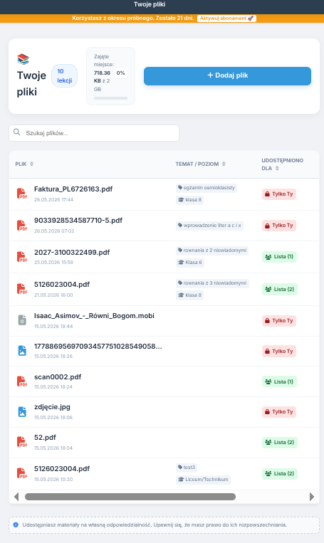Click the PDF icon for 5126023004.pdf dated 15.05.2026
This screenshot has height=543, width=324.
pos(22,473)
